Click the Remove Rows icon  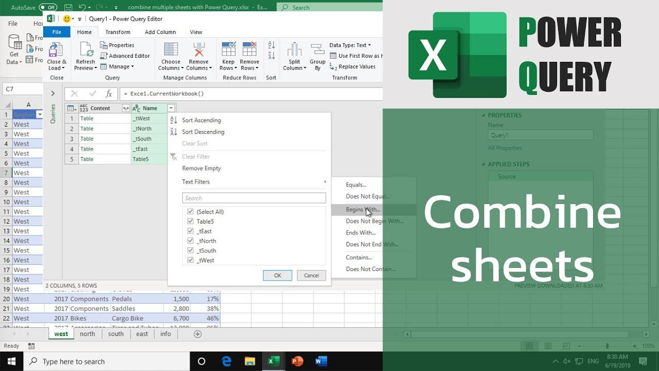[250, 49]
